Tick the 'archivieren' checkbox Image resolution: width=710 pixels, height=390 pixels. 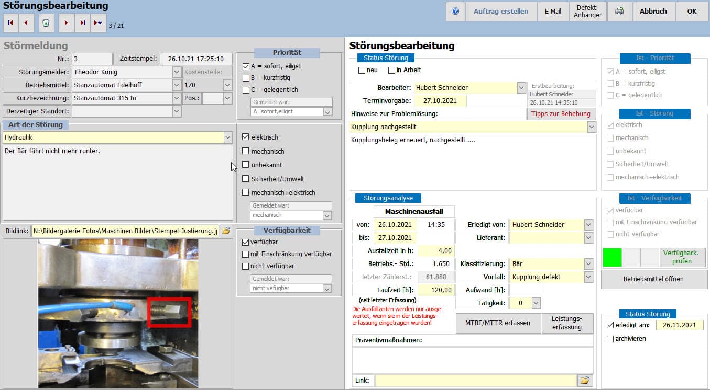pos(609,339)
